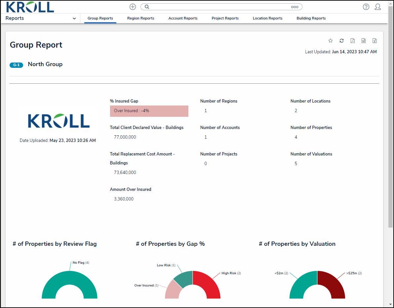Click the No Flag (4) label

[81, 262]
